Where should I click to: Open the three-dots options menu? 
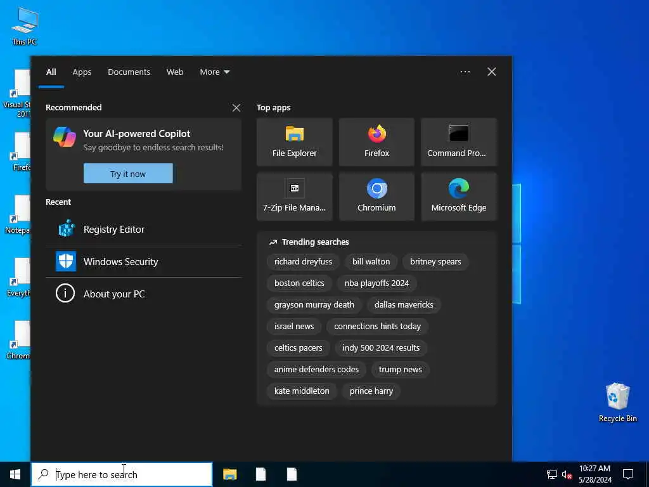tap(465, 72)
